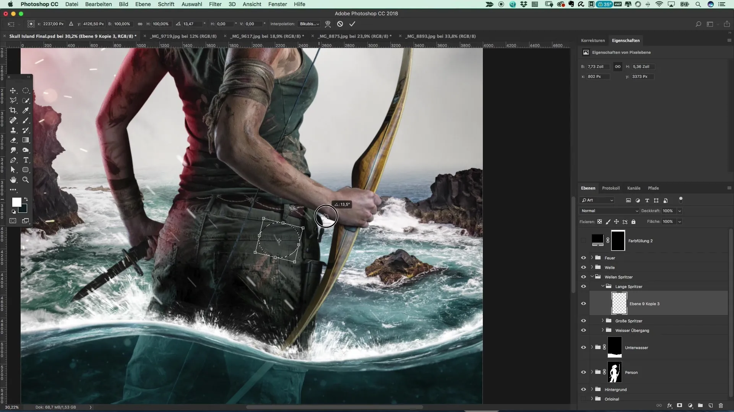
Task: Select the Clone Stamp tool
Action: pos(13,130)
